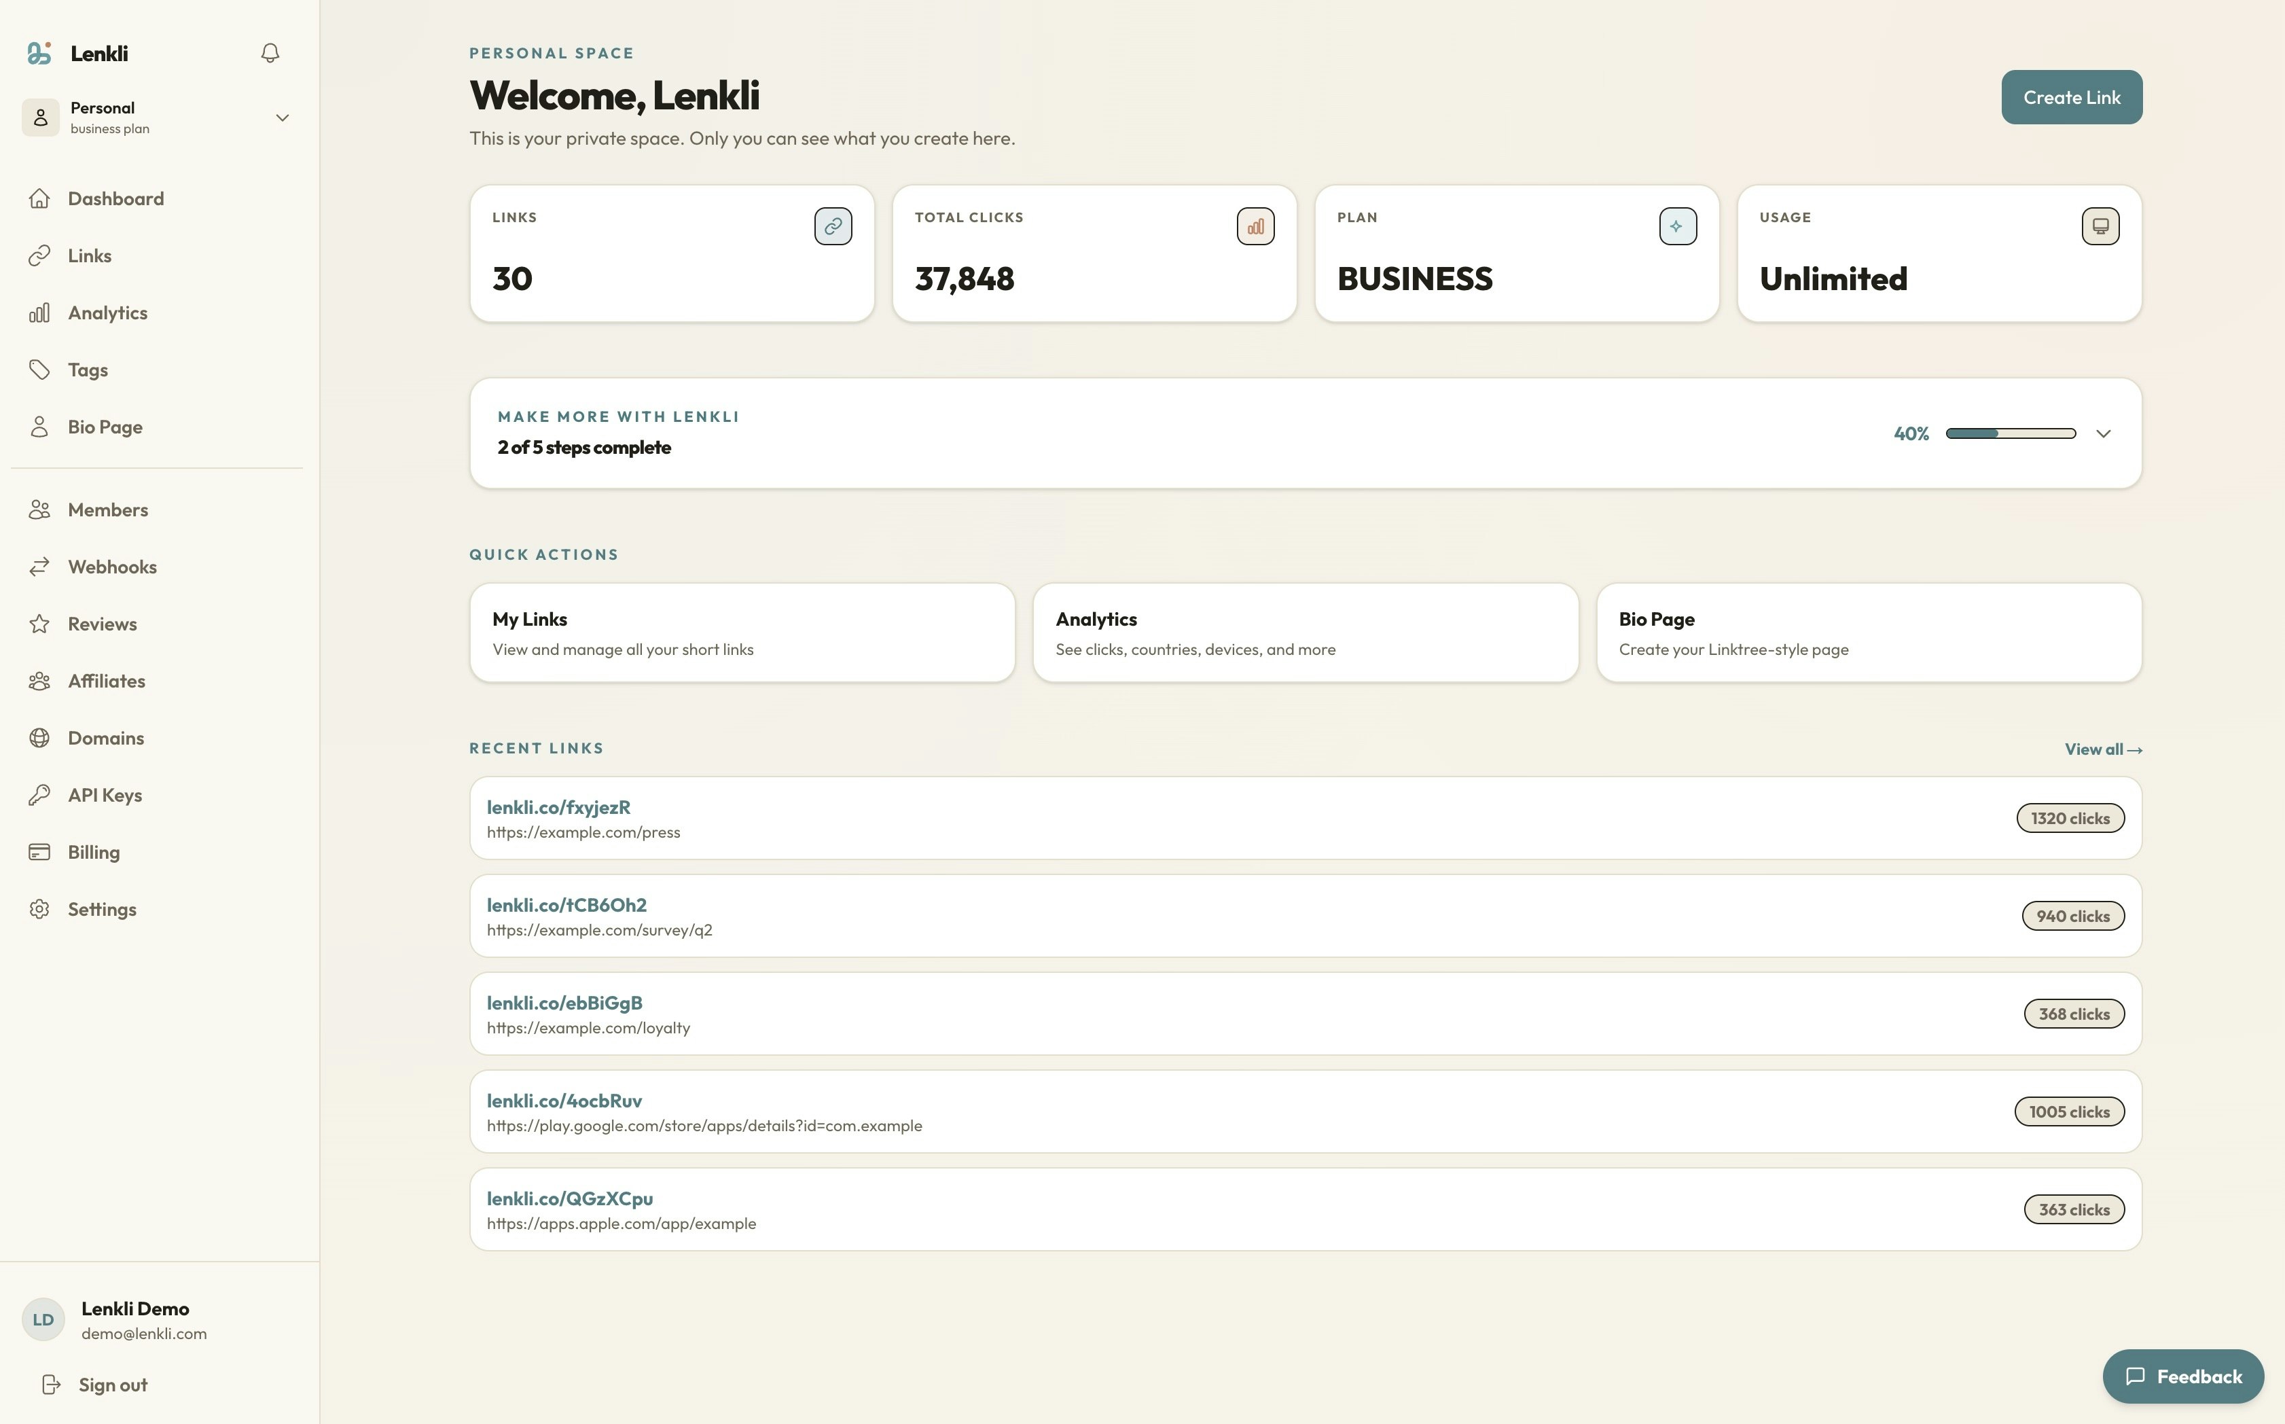Click the API Keys key icon
This screenshot has height=1424, width=2285.
pos(39,795)
